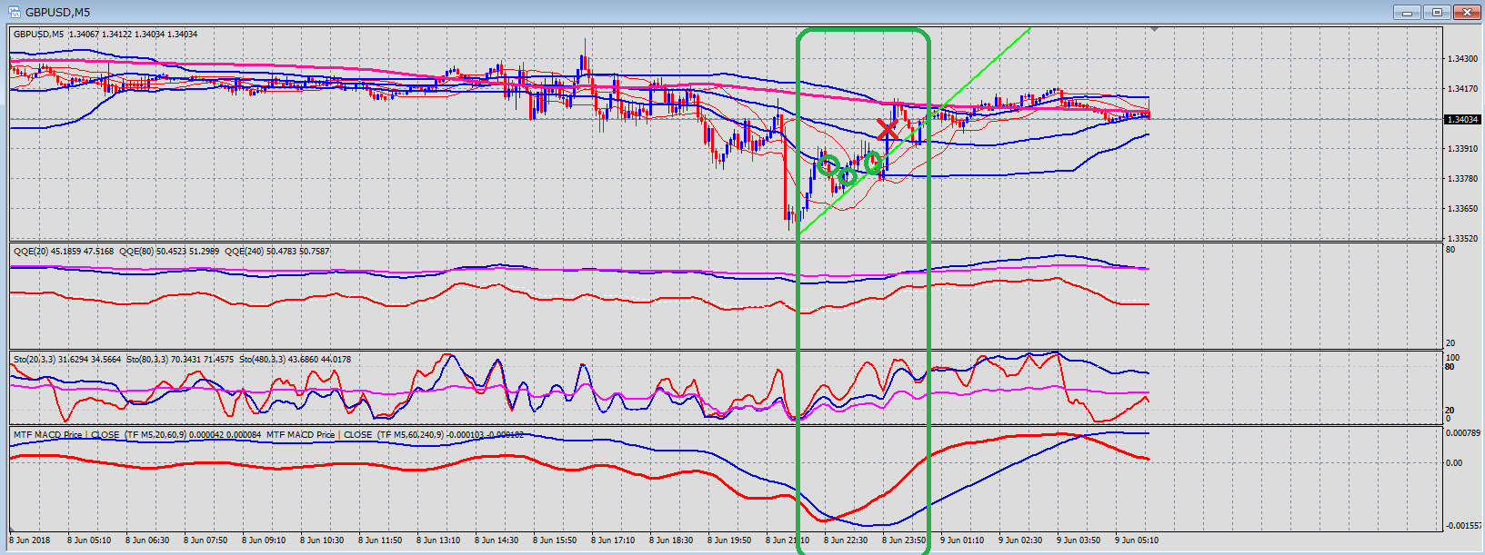Click the 9 Jun 02:30 time label
Image resolution: width=1485 pixels, height=555 pixels.
coord(1019,540)
